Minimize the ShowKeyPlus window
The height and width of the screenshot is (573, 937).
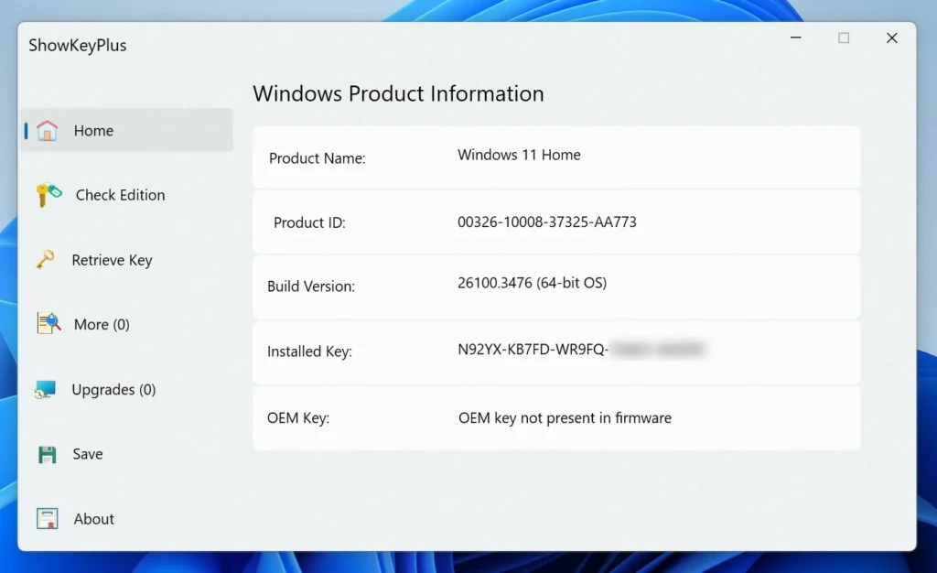point(796,38)
